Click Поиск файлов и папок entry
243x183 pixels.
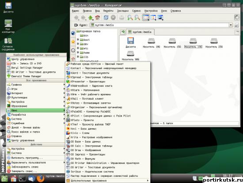click(x=36, y=132)
